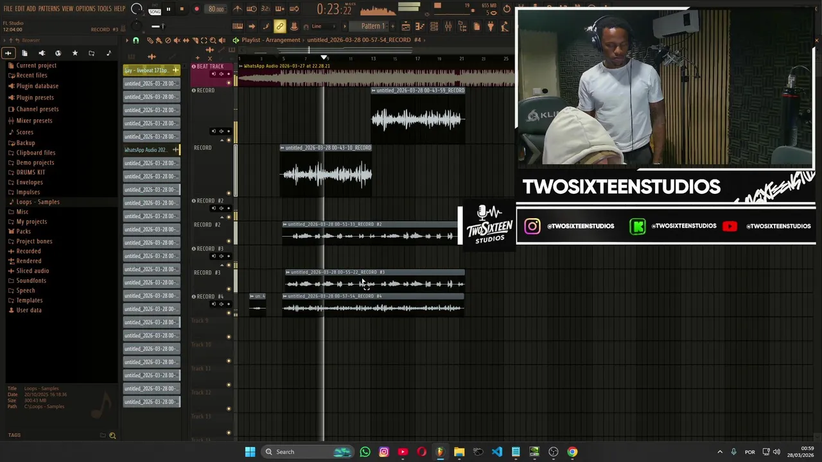822x462 pixels.
Task: Open the mixer window icon
Action: click(448, 26)
